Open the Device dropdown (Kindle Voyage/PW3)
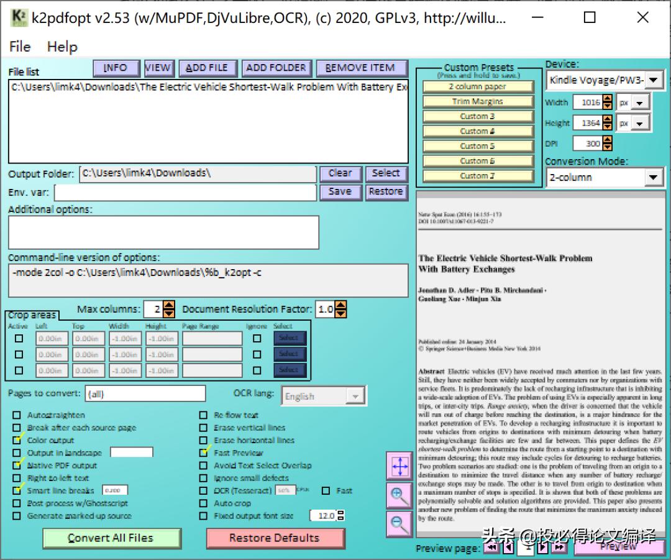 [x=653, y=80]
